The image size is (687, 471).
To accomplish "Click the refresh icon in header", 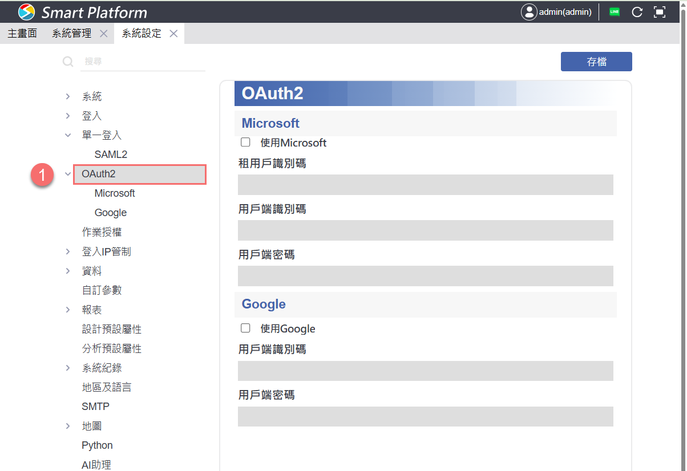I will pyautogui.click(x=637, y=12).
